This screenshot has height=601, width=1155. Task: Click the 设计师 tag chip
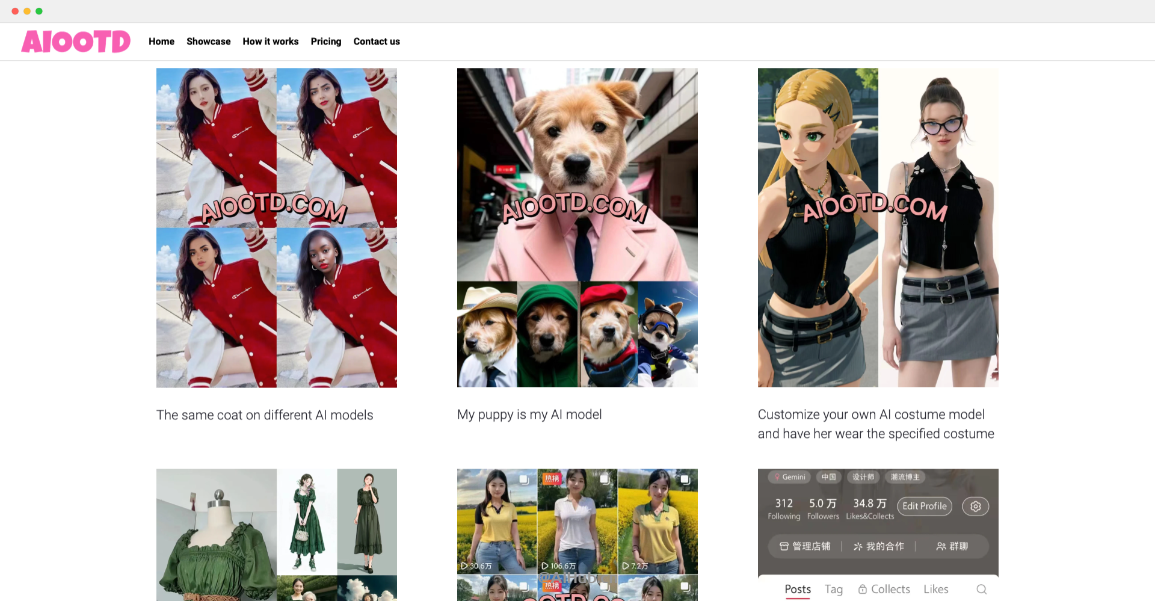[863, 477]
